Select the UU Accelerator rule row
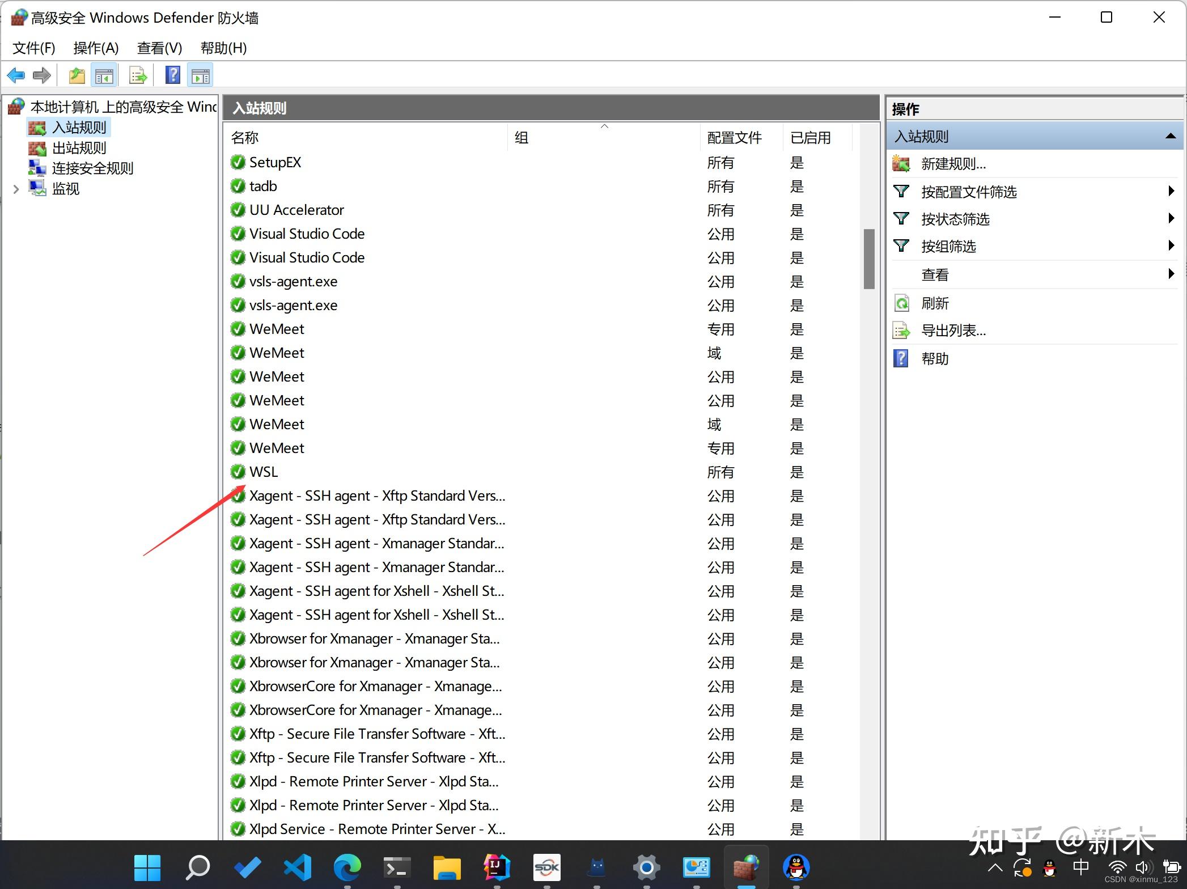The width and height of the screenshot is (1187, 889). (x=541, y=210)
